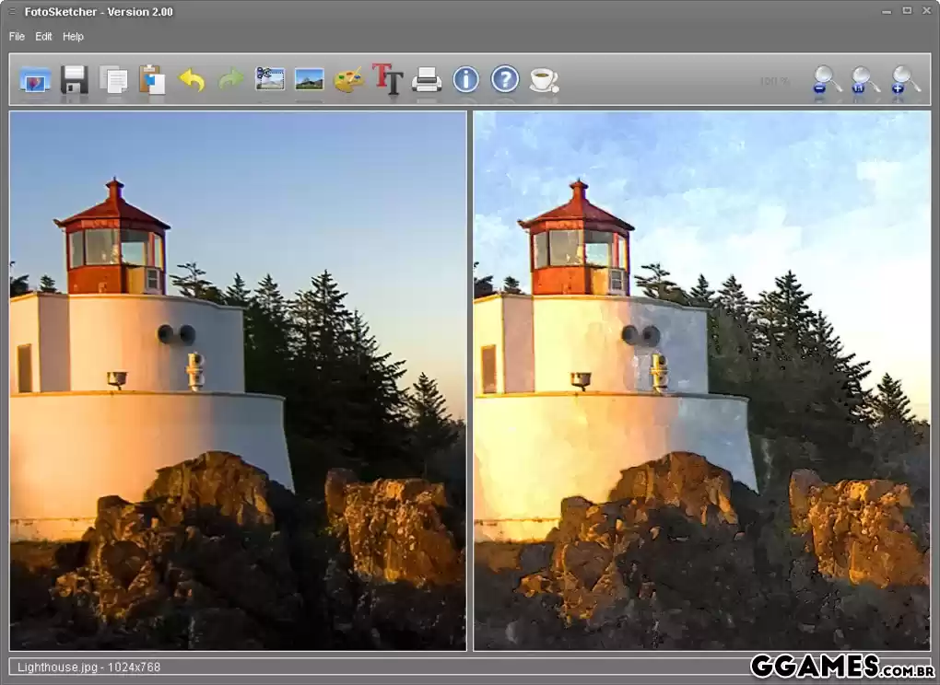The height and width of the screenshot is (685, 940).
Task: Open help with question mark icon
Action: click(505, 80)
